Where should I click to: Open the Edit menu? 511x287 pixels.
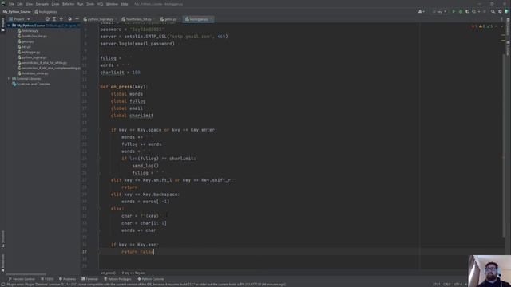tap(20, 4)
